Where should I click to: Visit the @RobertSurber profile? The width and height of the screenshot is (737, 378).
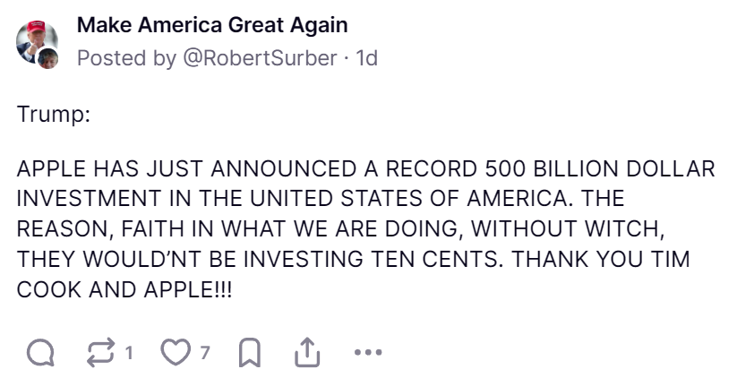click(260, 58)
